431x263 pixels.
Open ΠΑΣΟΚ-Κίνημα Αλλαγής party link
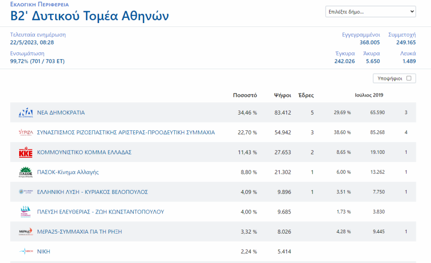pos(68,172)
